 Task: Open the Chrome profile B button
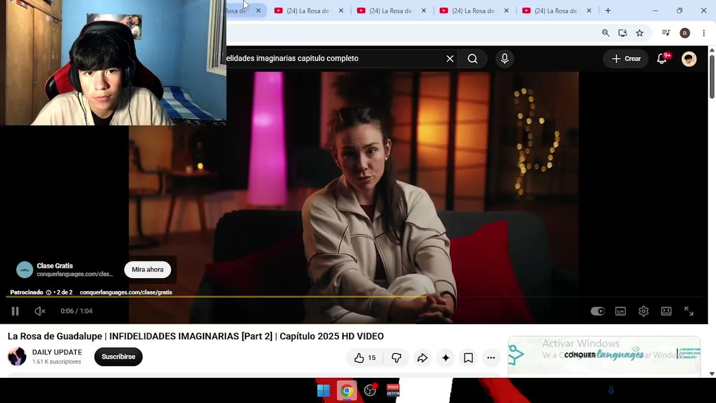(685, 33)
